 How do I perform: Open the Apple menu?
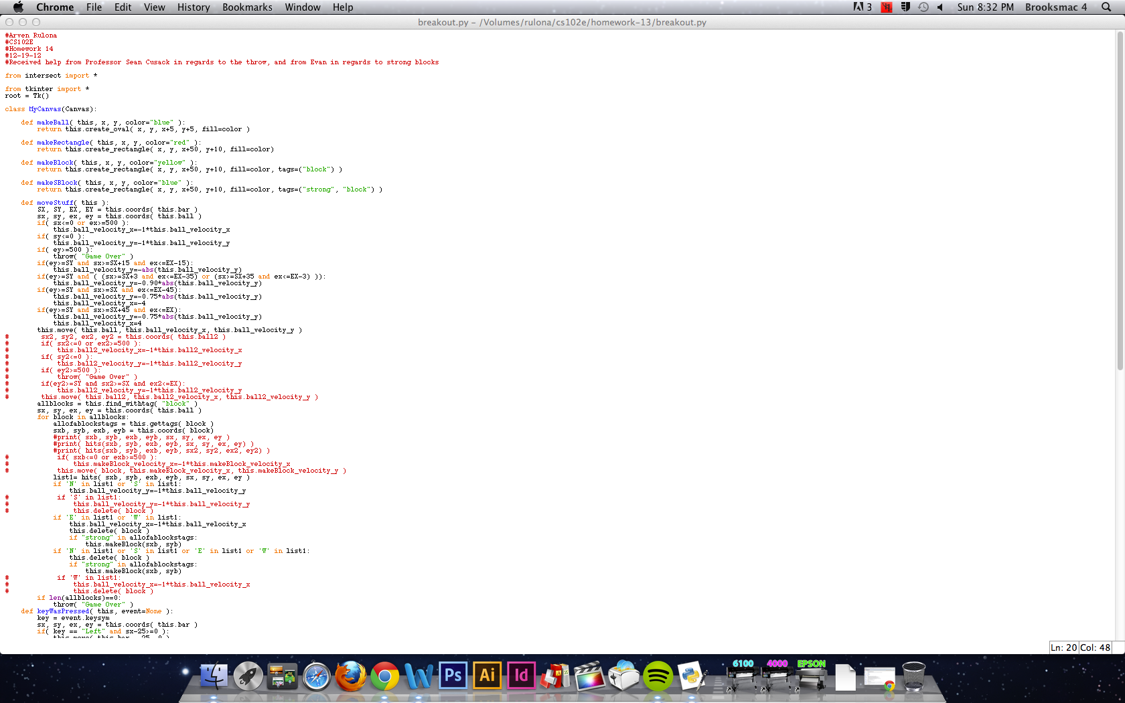point(18,7)
